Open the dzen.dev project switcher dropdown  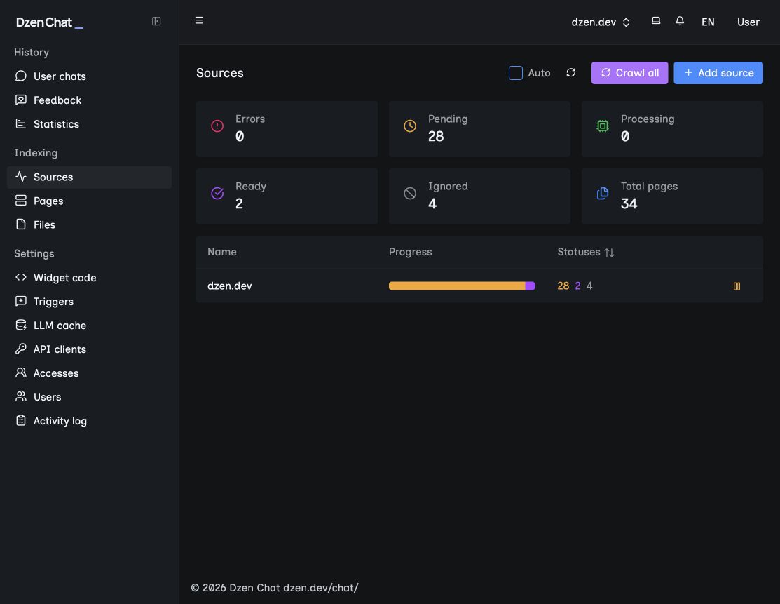click(601, 22)
